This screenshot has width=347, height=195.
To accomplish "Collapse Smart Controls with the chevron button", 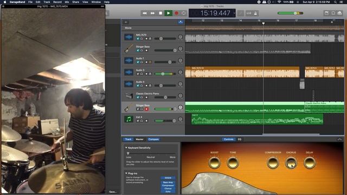I will coord(339,139).
